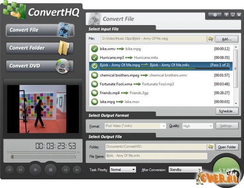Browse for output folder icon
Viewport: 244px width, 188px height.
coord(210,147)
